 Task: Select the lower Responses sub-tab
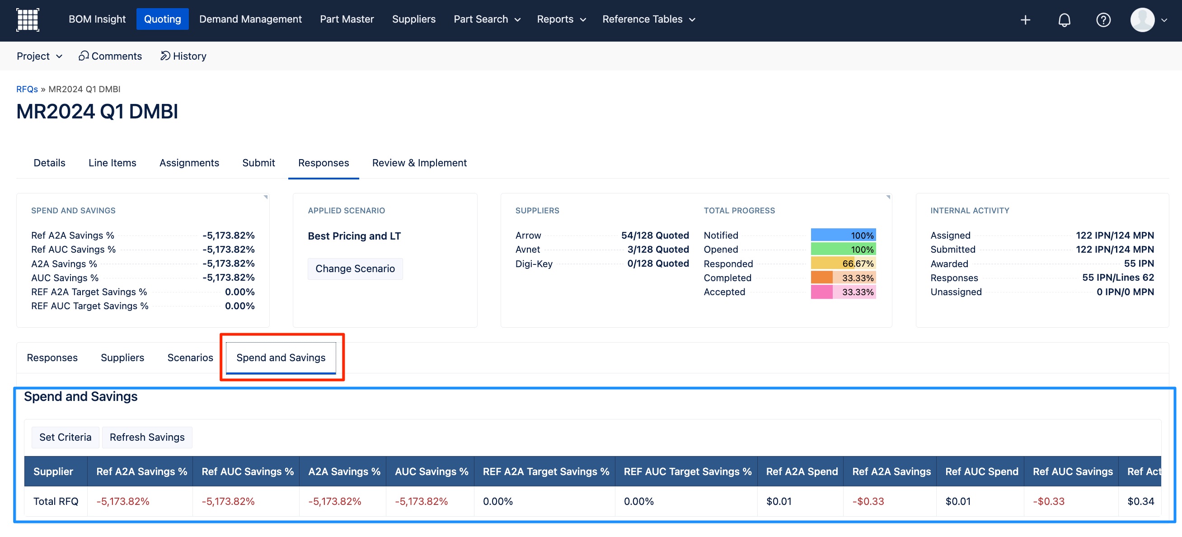52,358
